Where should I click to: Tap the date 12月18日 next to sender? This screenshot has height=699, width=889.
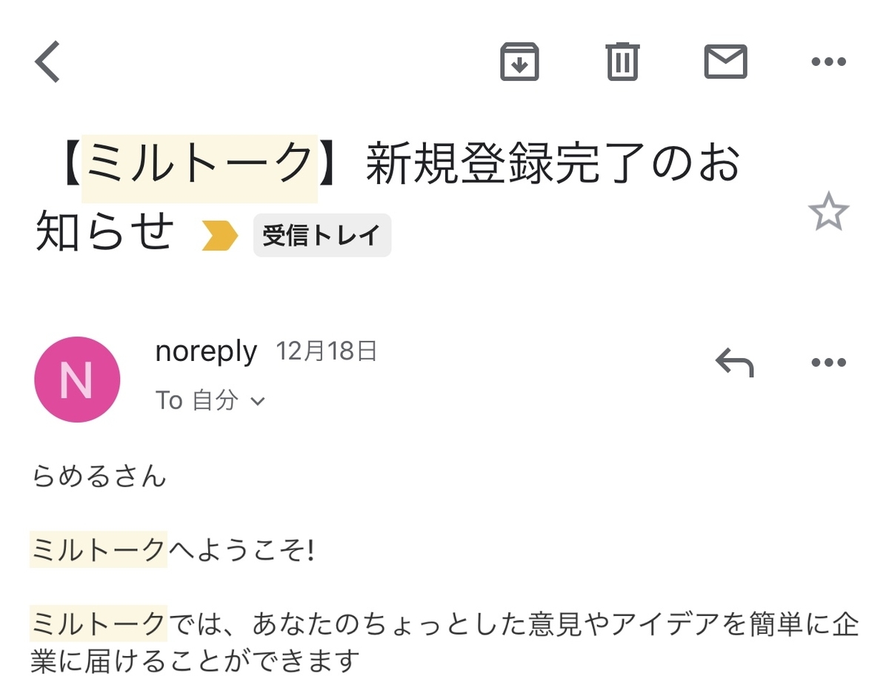[x=327, y=351]
